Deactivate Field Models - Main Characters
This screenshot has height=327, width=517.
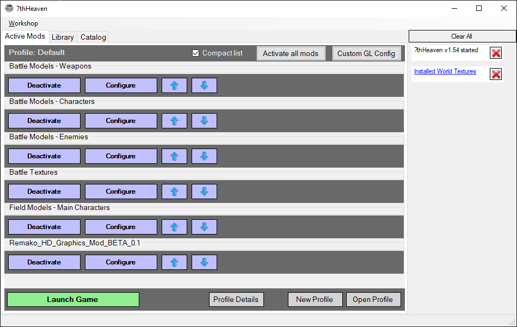[44, 227]
